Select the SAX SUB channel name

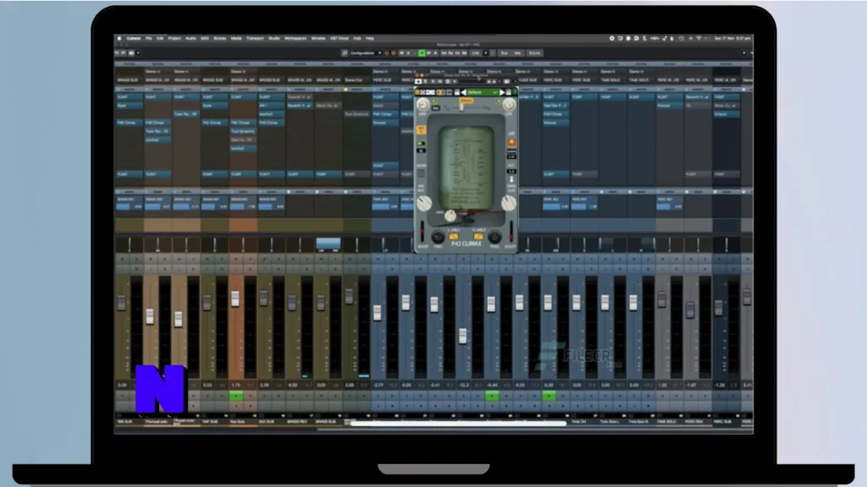tap(267, 422)
